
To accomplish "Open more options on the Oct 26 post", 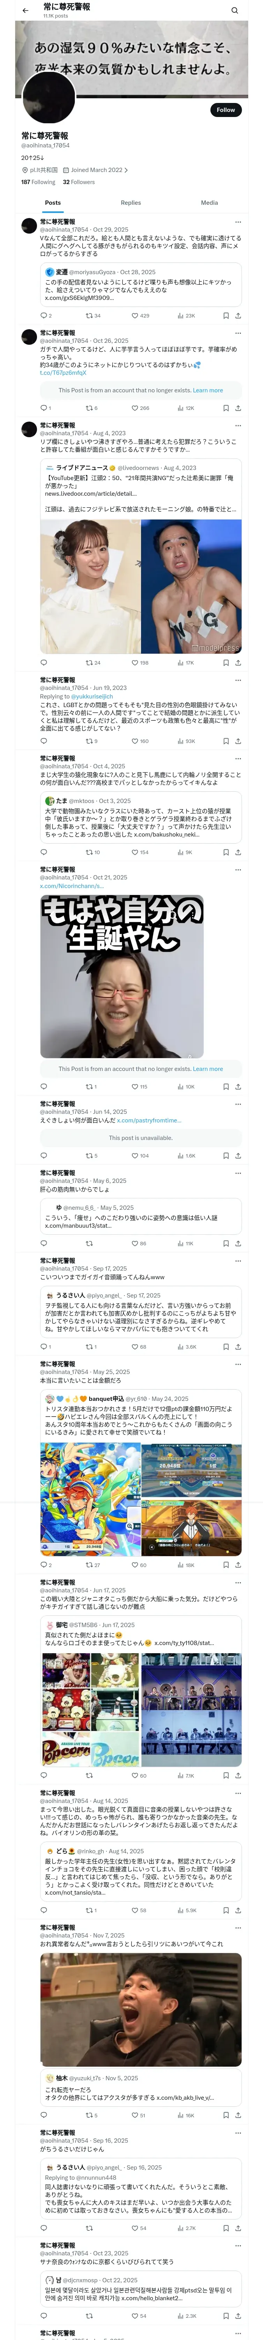I will (x=238, y=333).
